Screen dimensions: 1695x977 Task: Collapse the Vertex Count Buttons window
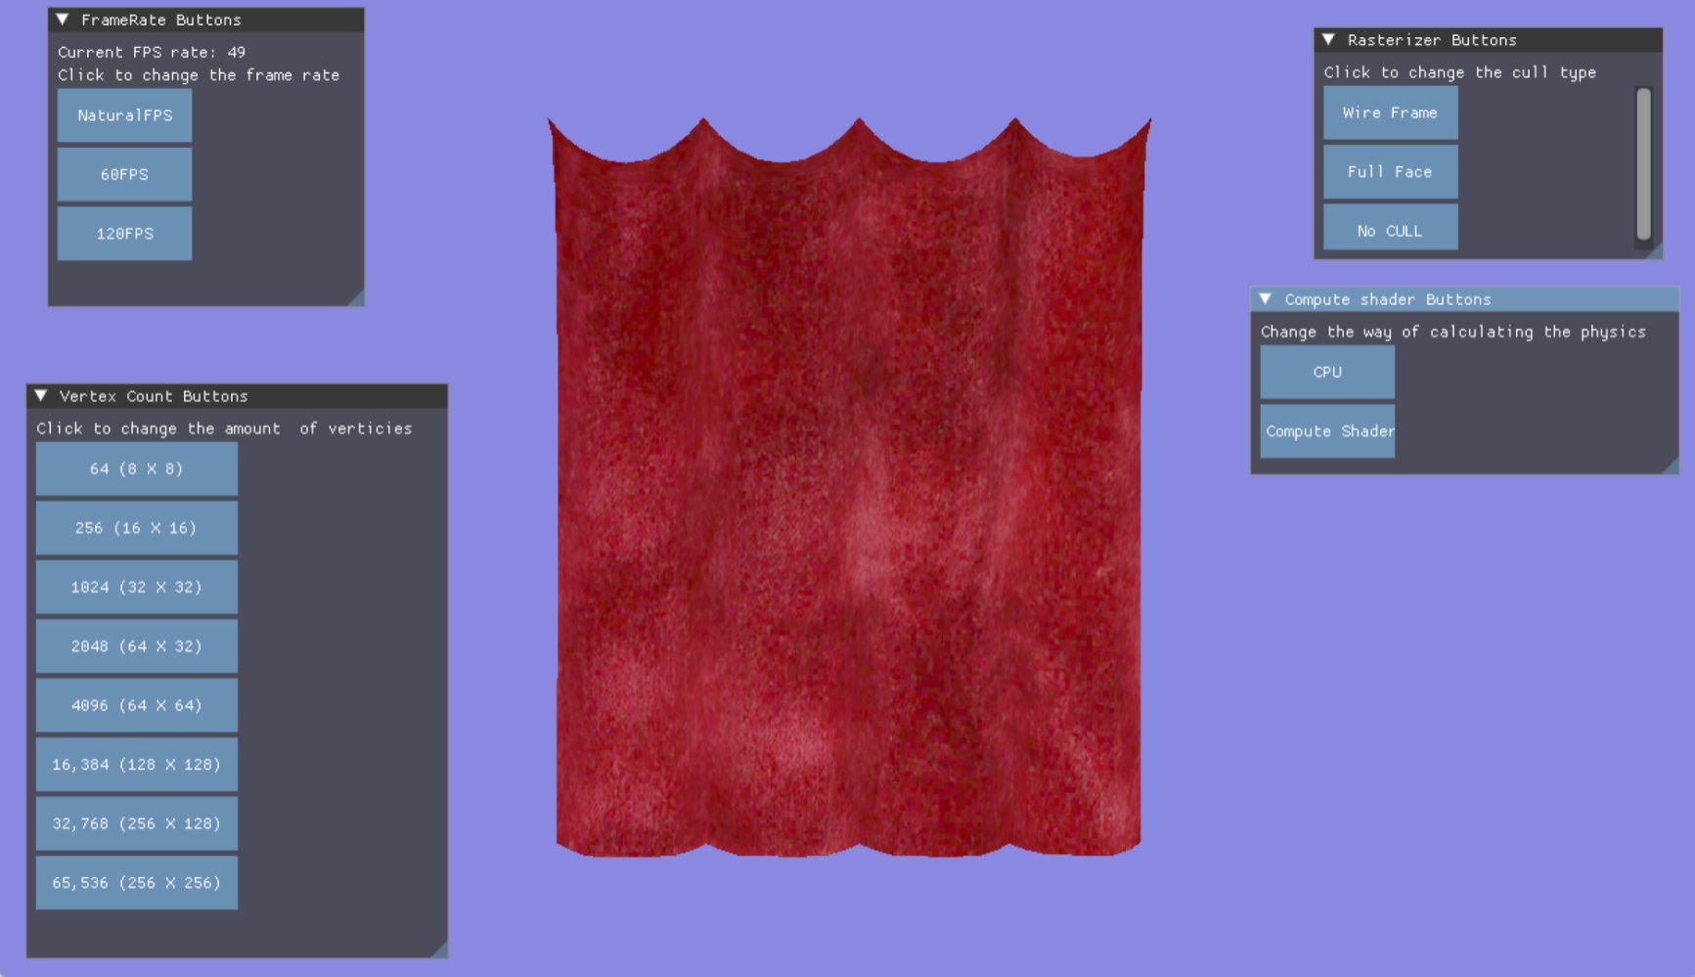41,396
